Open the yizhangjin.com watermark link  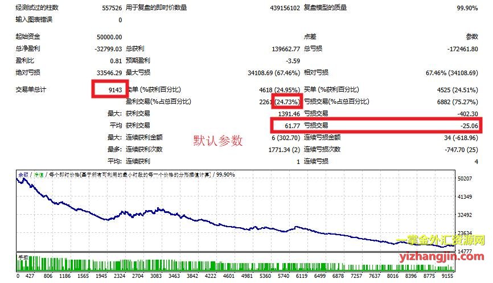coord(440,256)
